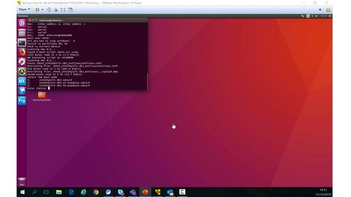The width and height of the screenshot is (351, 197).
Task: Open the sound volume indicator
Action: pos(316,16)
